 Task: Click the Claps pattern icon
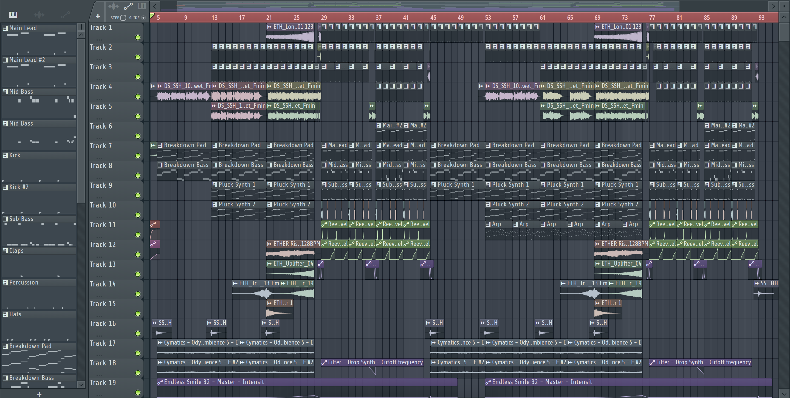click(x=5, y=251)
